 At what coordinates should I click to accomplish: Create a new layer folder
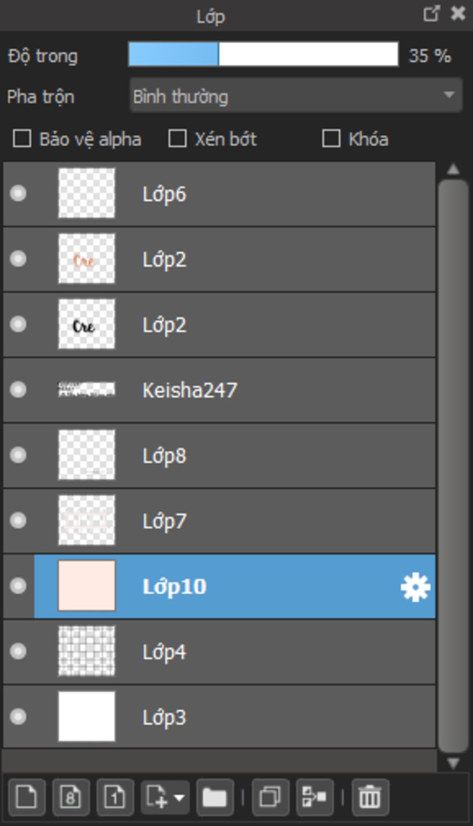[x=215, y=797]
